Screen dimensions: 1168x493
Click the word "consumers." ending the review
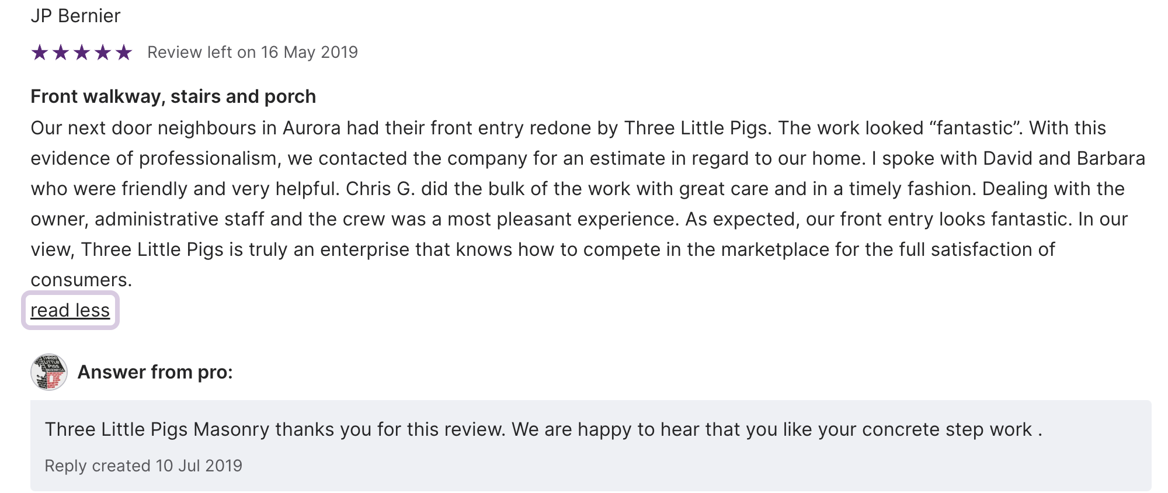81,280
